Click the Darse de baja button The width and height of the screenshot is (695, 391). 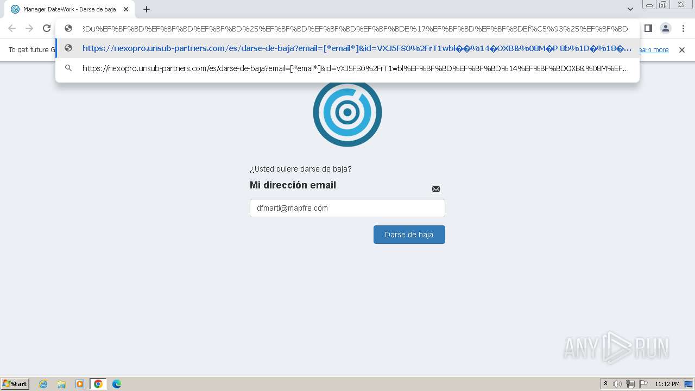[409, 235]
